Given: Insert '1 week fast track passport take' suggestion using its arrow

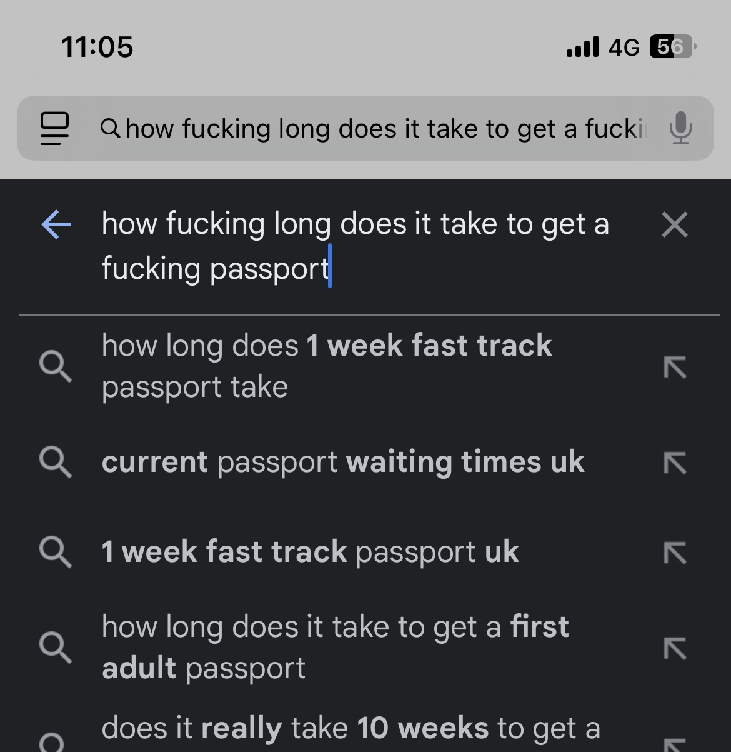Looking at the screenshot, I should (675, 368).
